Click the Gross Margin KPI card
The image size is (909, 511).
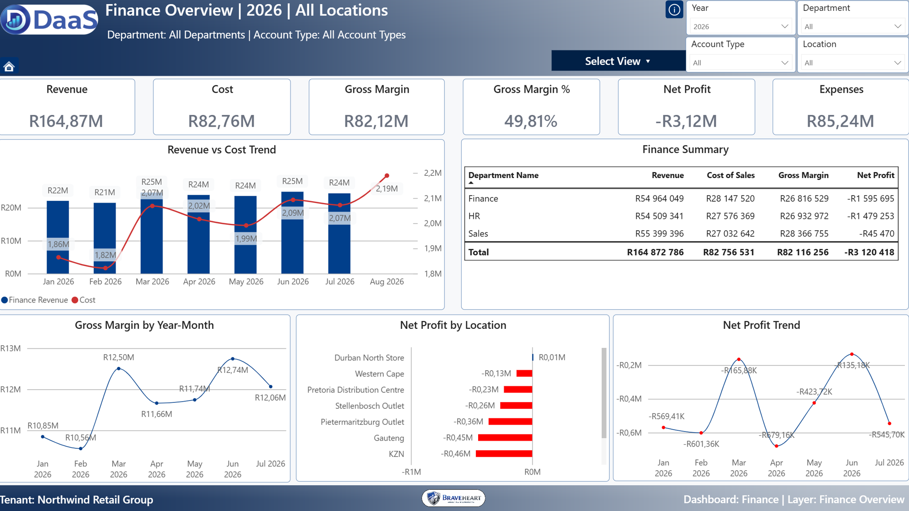point(377,107)
